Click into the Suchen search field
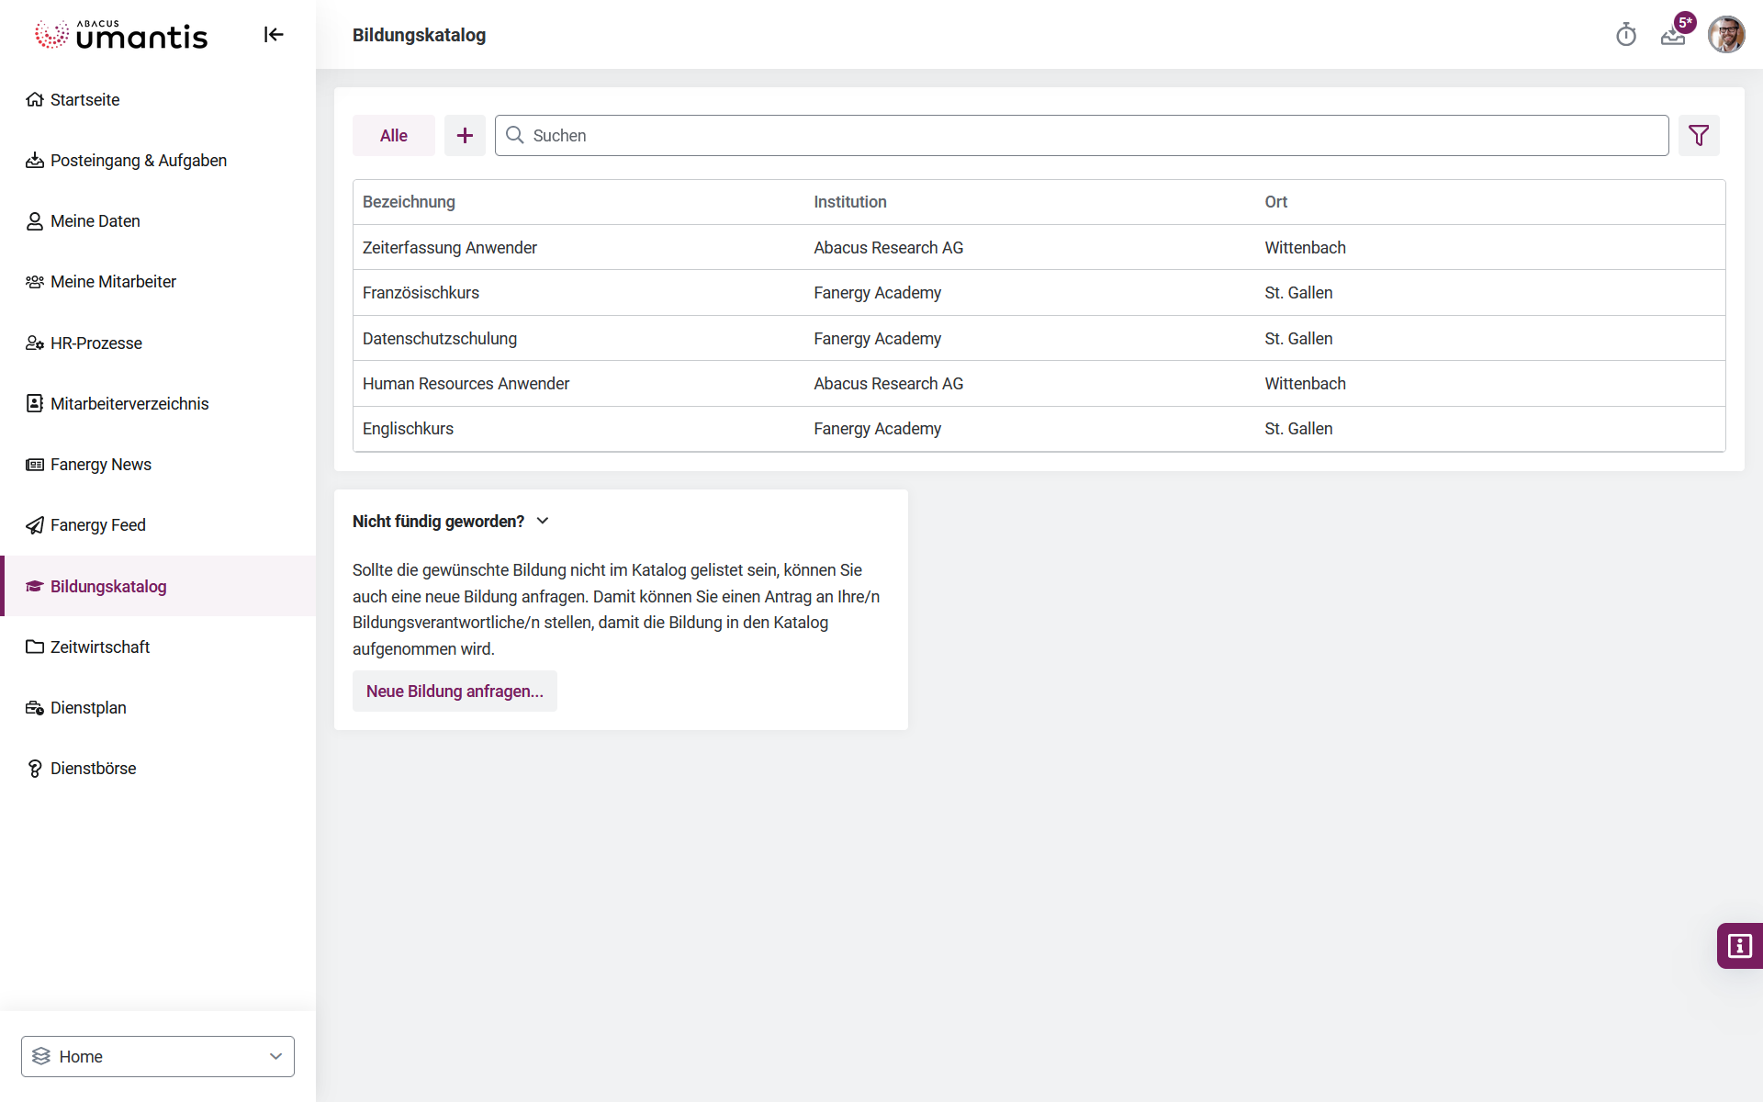1763x1102 pixels. click(x=1084, y=136)
